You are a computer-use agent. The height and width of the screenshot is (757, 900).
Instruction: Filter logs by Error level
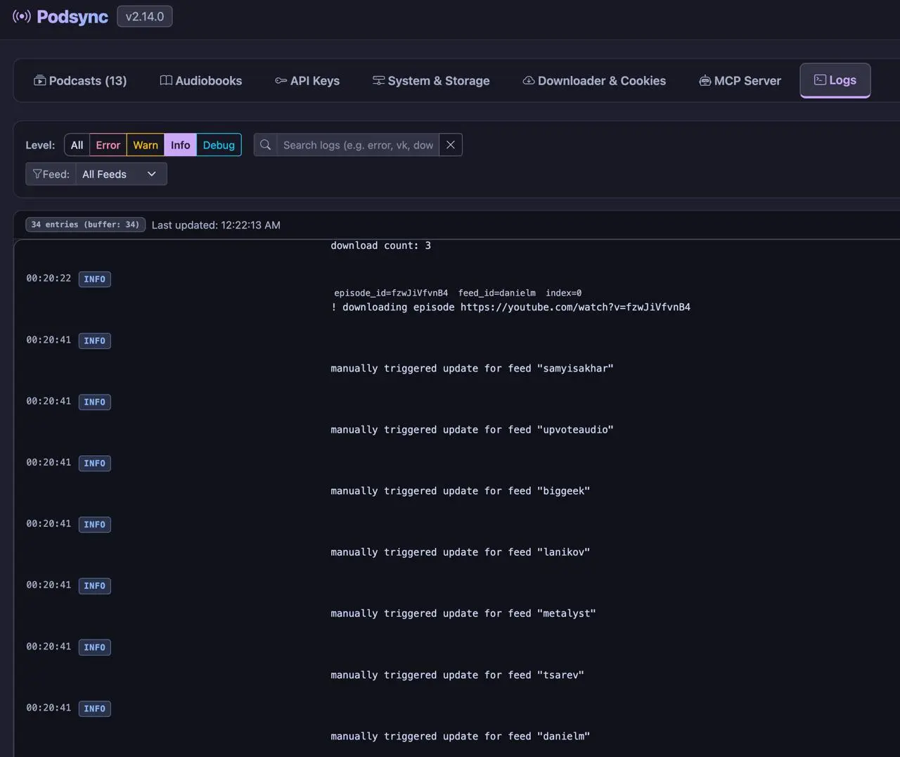[x=108, y=145]
